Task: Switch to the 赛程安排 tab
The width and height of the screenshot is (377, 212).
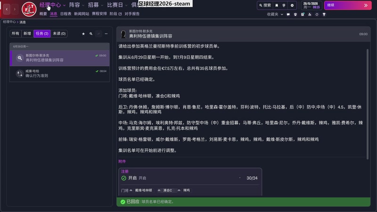Action: (99, 14)
